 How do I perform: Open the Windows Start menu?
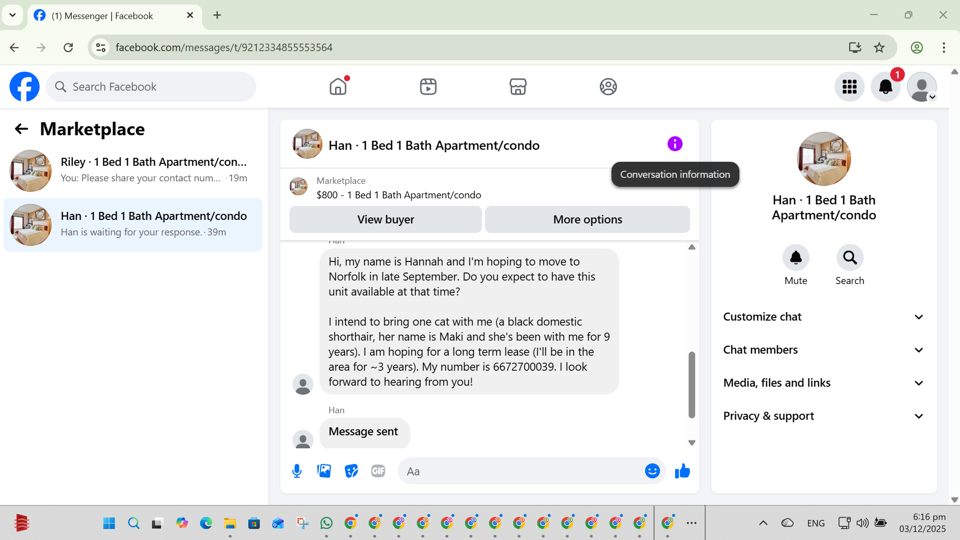tap(109, 523)
